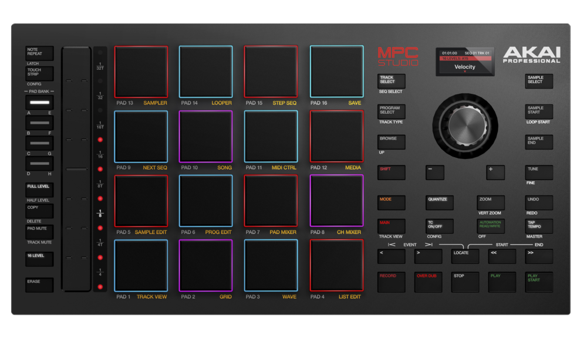Toggle OVERDUB recording mode

[x=428, y=282]
